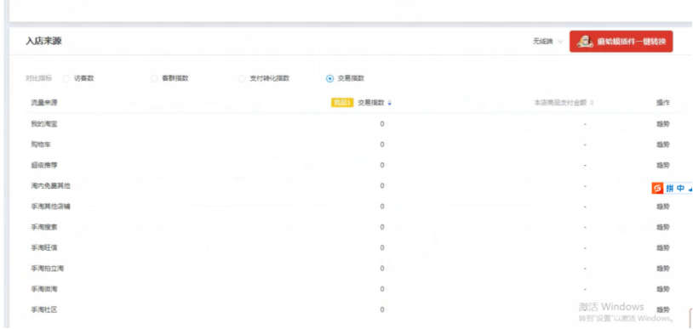Click the Sogou input method S icon
The image size is (693, 329).
(x=657, y=189)
